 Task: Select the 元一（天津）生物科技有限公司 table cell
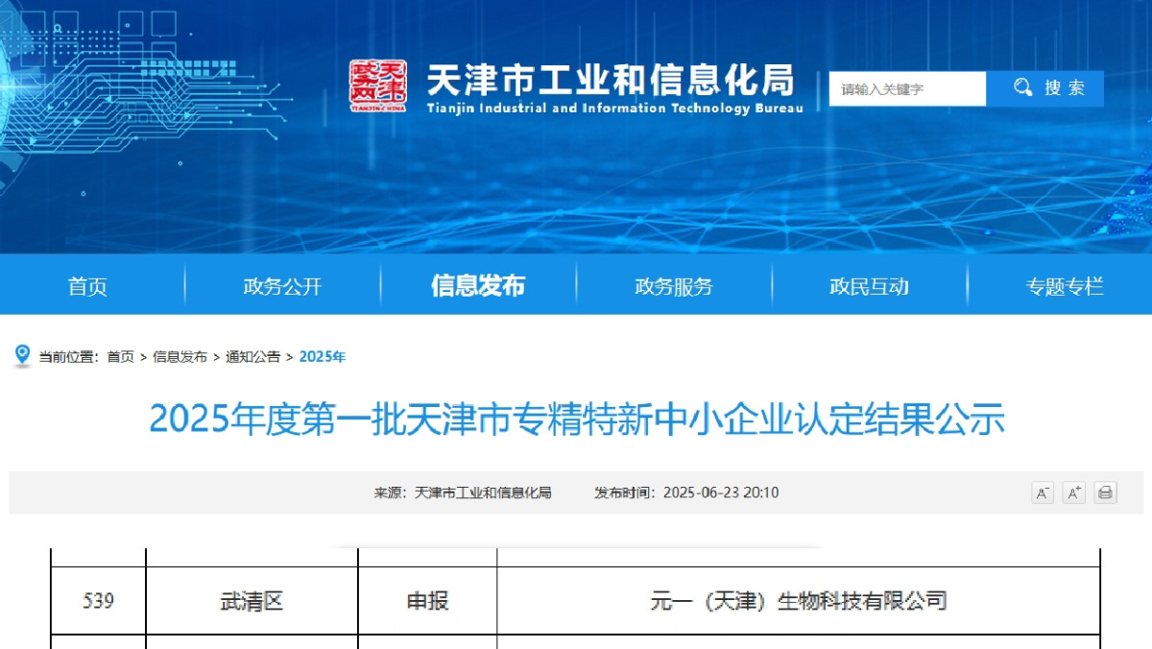[x=798, y=601]
